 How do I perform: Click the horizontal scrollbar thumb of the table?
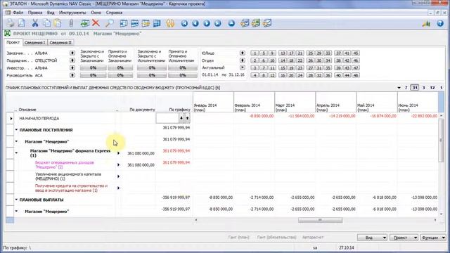pyautogui.click(x=320, y=220)
